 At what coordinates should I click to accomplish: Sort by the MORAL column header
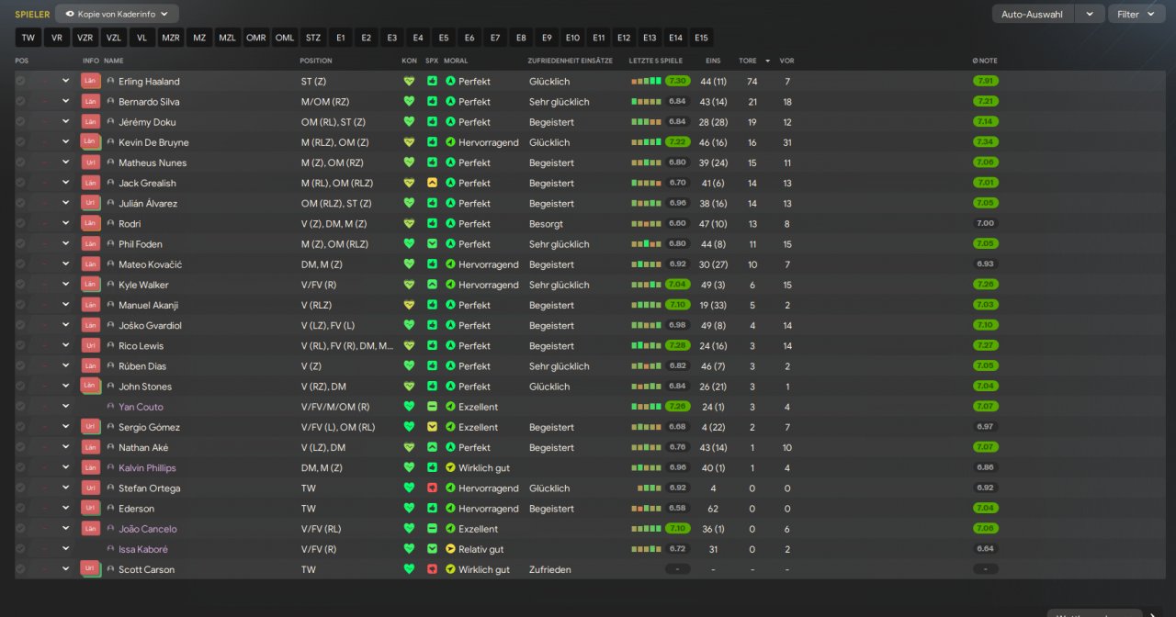click(x=456, y=61)
